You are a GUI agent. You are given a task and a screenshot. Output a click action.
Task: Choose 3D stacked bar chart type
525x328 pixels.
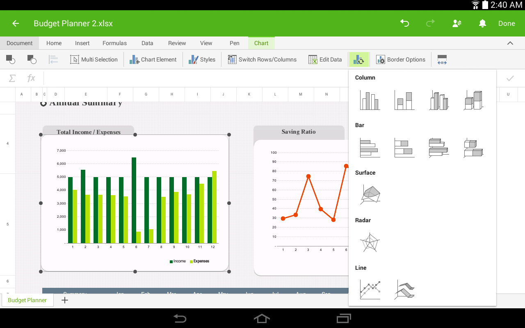coord(473,148)
